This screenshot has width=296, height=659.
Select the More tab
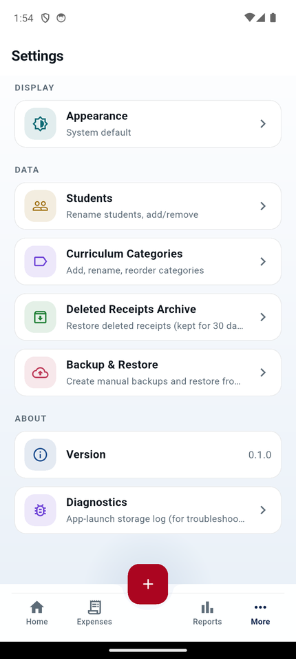coord(260,614)
